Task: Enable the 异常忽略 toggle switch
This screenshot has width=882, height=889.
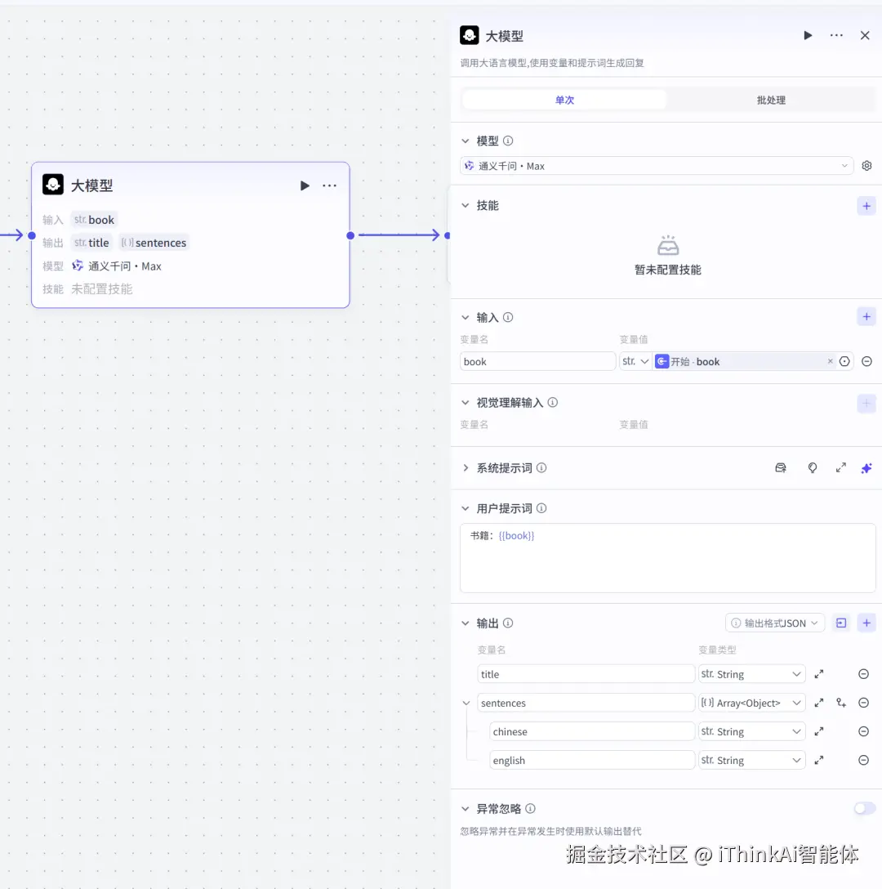Action: coord(863,808)
